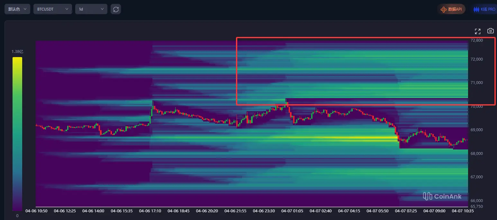The height and width of the screenshot is (220, 497).
Task: Click the 04-06 14:00 time label
Action: tap(93, 211)
